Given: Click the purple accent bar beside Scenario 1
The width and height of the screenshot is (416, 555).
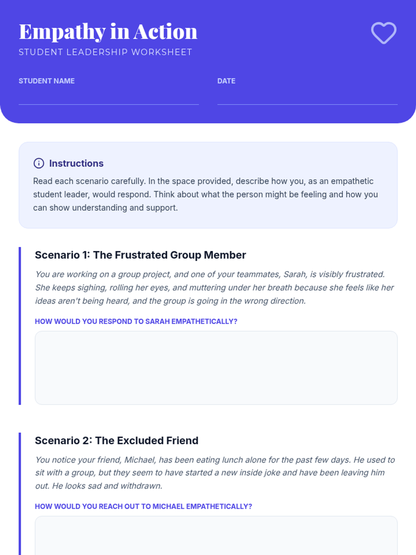Looking at the screenshot, I should pyautogui.click(x=20, y=326).
